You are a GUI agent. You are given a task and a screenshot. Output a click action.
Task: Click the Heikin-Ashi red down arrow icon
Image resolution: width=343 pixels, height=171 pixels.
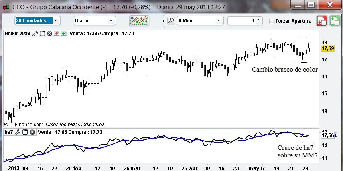tap(57, 34)
